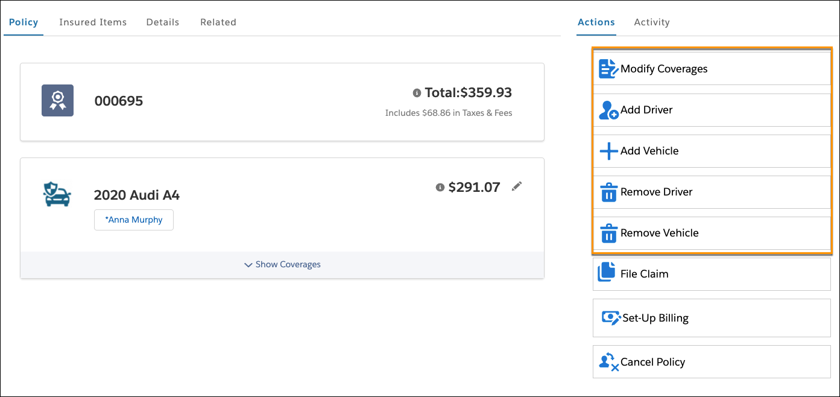Switch to the Activity tab
This screenshot has width=840, height=397.
tap(651, 22)
